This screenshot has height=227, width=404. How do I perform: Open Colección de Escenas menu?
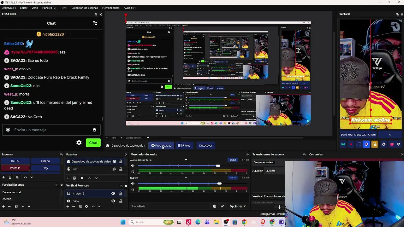85,8
